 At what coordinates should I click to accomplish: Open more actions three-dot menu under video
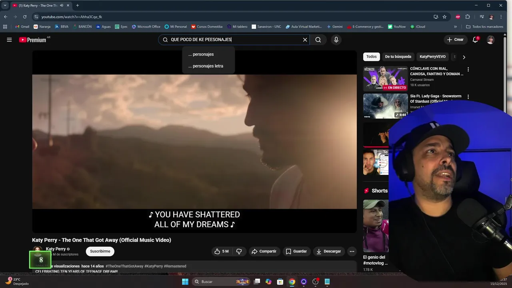coord(352,251)
